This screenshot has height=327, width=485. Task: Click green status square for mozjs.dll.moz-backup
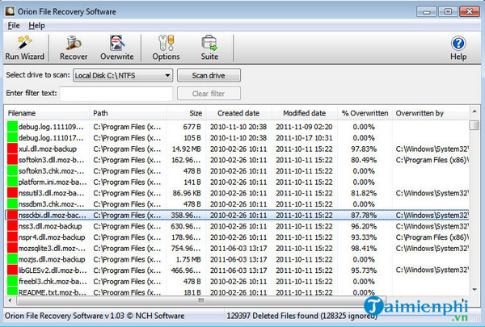coord(12,259)
